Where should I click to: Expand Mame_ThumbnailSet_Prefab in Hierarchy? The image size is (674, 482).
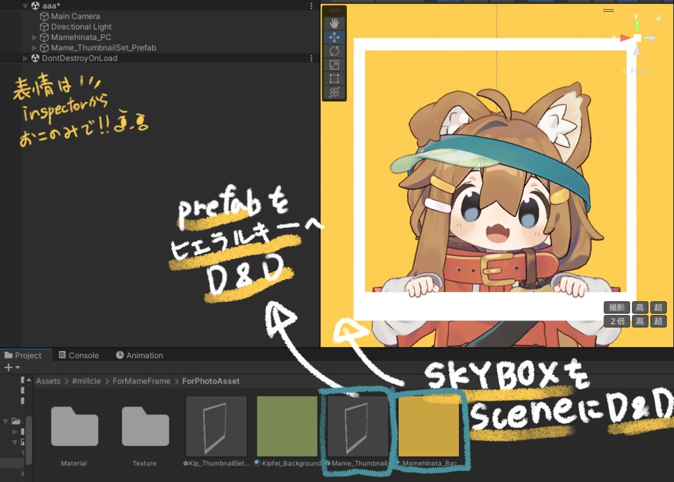(34, 48)
